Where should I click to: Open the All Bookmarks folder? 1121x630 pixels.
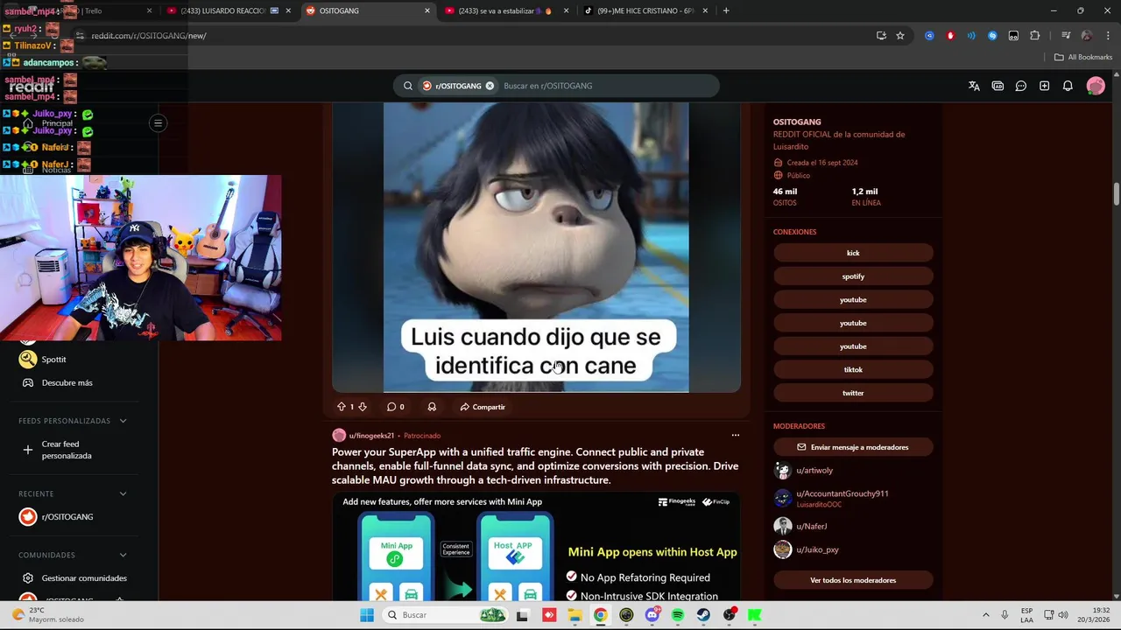pyautogui.click(x=1083, y=57)
